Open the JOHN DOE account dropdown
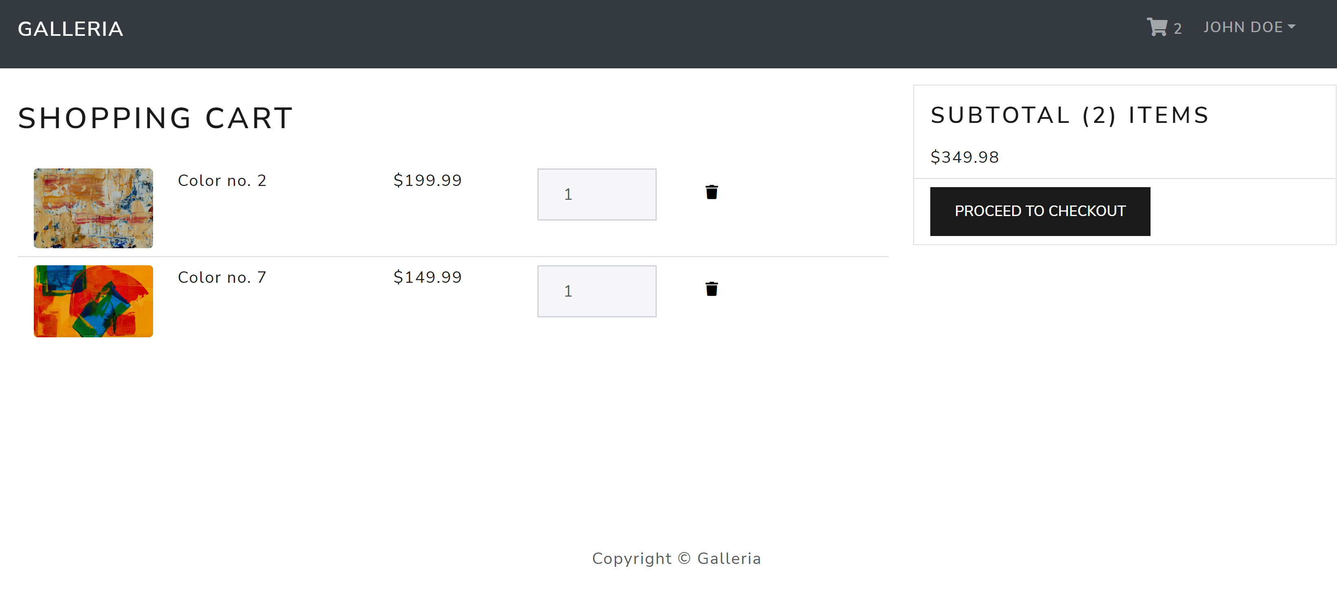1337x592 pixels. (1242, 27)
